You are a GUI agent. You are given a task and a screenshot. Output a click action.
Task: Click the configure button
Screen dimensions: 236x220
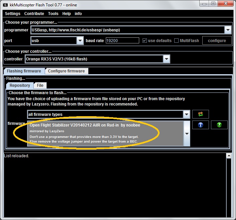coord(217,41)
